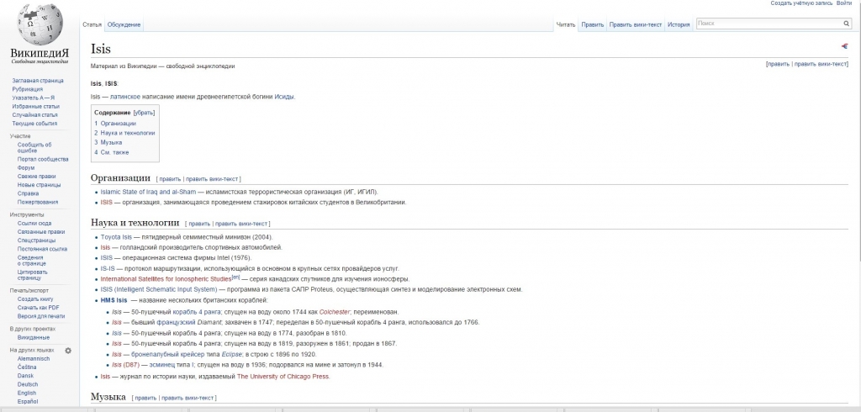
Task: Click the featured-status icon near title
Action: point(844,46)
